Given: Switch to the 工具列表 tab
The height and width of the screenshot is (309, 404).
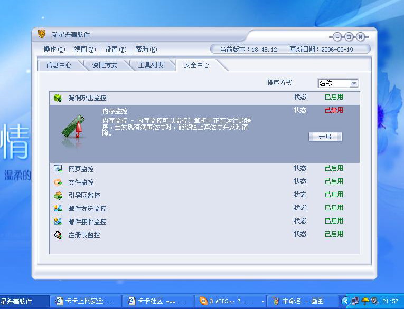Looking at the screenshot, I should click(x=151, y=65).
